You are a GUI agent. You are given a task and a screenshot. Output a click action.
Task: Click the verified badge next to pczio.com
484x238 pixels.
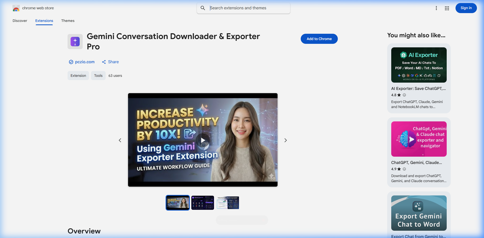71,62
